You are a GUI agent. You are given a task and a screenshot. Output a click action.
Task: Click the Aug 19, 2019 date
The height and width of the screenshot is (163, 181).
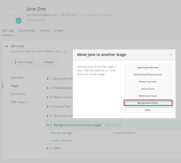tap(113, 125)
